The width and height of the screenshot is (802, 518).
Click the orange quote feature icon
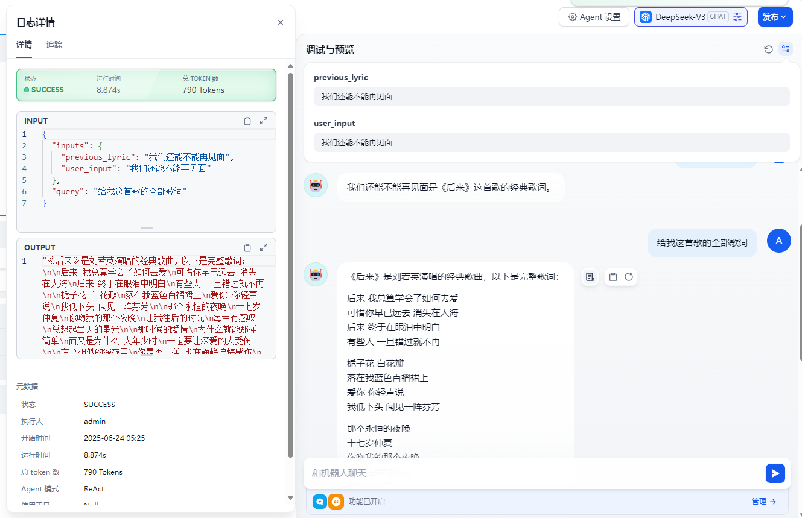336,502
